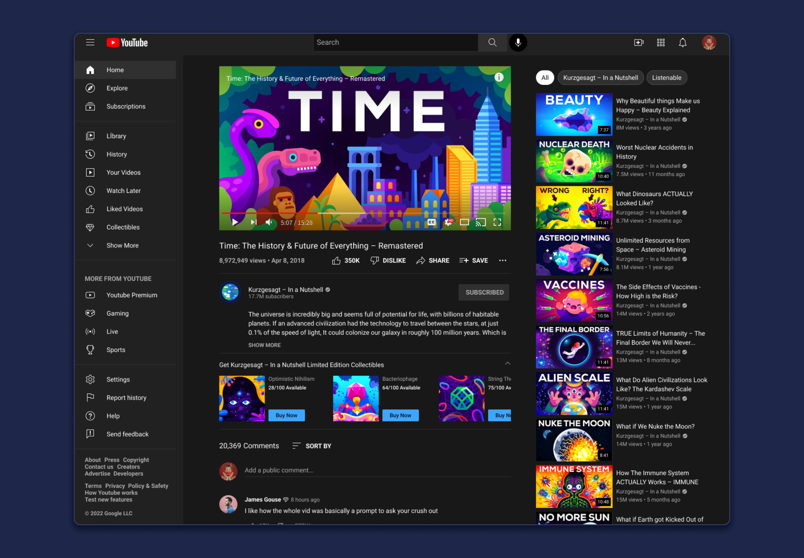The image size is (804, 558).
Task: Select the Listenable chip
Action: (x=667, y=78)
